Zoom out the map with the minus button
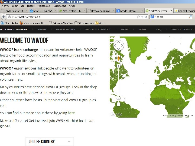The height and width of the screenshot is (146, 195). 119,104
